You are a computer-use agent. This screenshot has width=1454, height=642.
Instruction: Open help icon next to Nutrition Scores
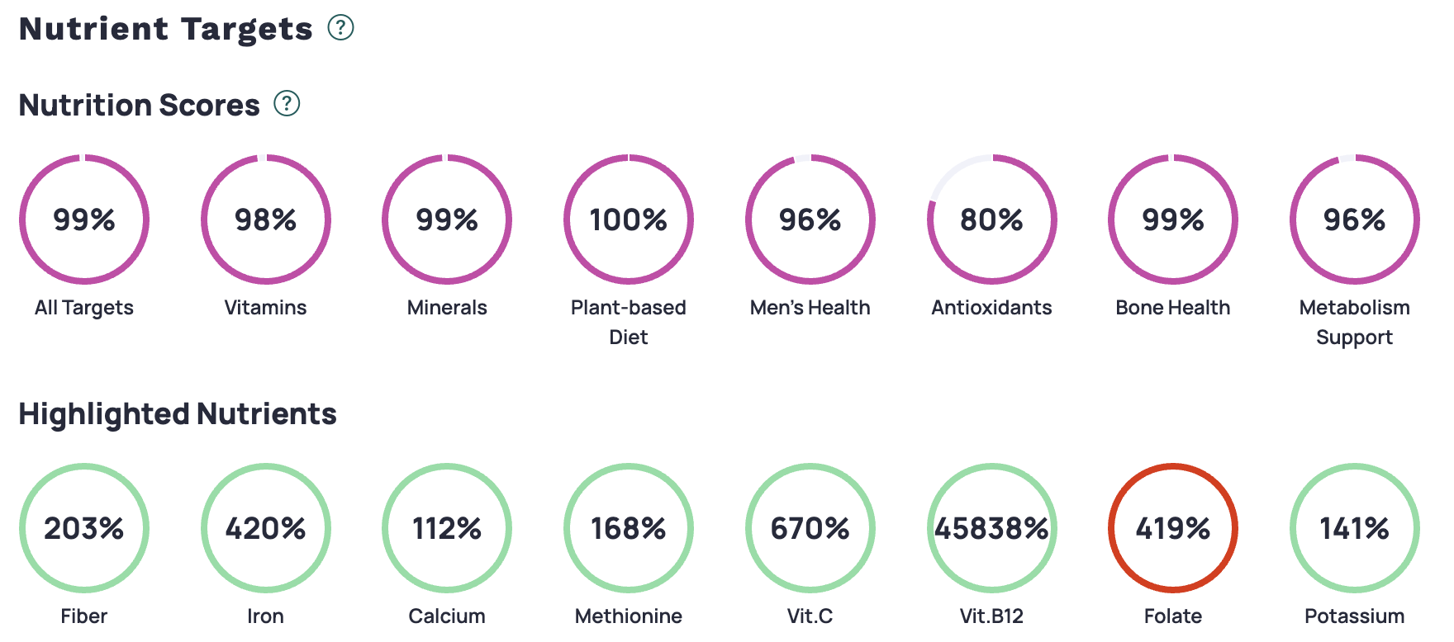tap(287, 104)
